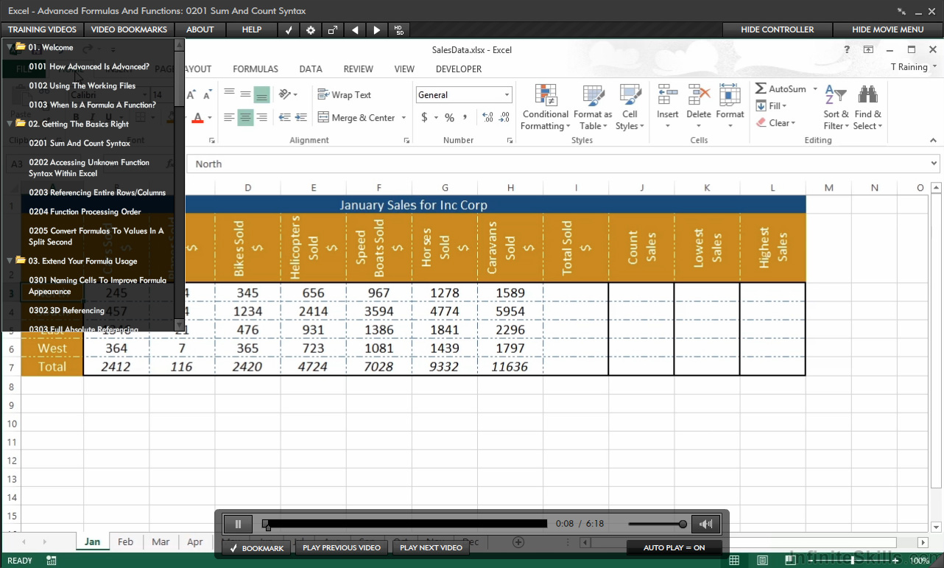
Task: Open the REVIEW ribbon tab
Action: (359, 69)
